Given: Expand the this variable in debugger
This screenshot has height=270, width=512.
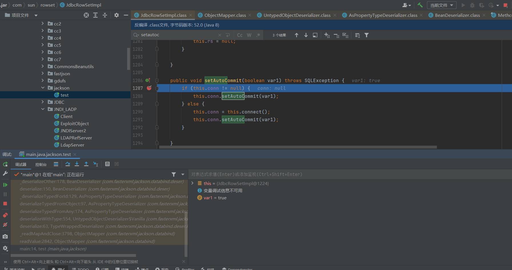Looking at the screenshot, I should coord(192,183).
